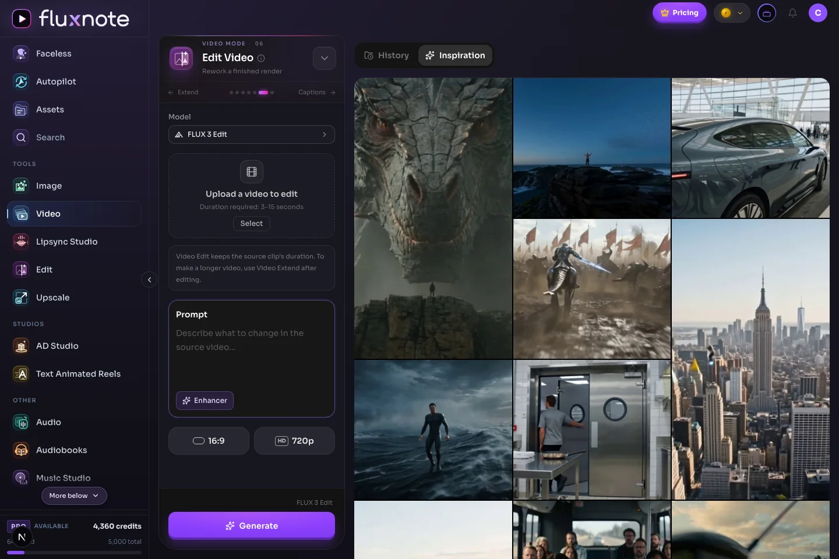839x559 pixels.
Task: Click the Pricing button
Action: pos(679,13)
